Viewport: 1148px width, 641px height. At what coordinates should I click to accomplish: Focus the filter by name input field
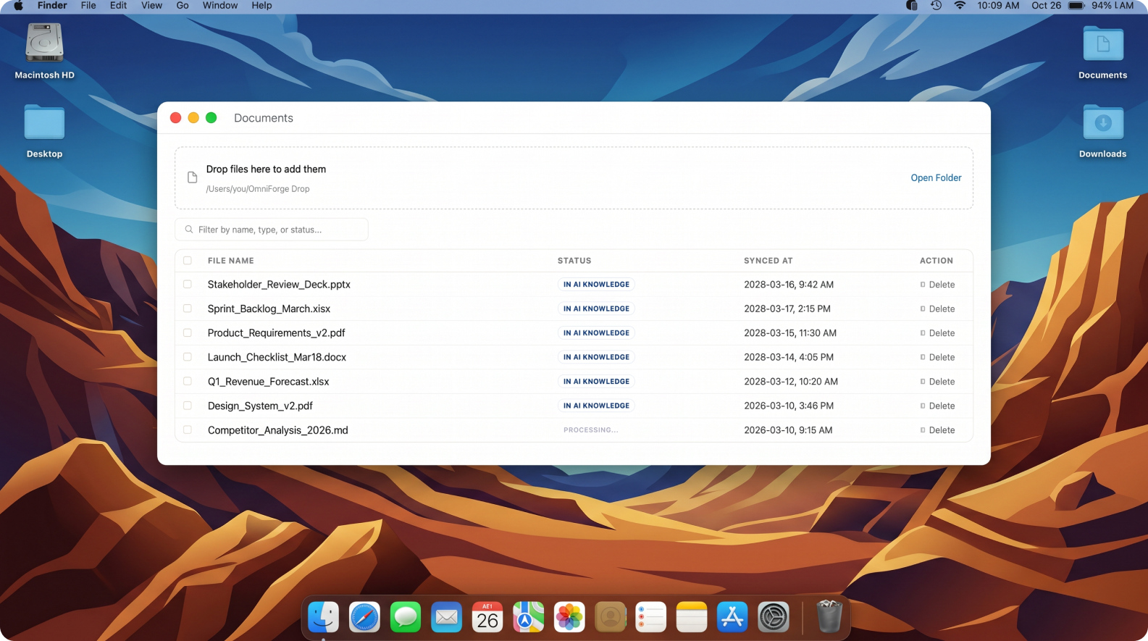(x=272, y=230)
